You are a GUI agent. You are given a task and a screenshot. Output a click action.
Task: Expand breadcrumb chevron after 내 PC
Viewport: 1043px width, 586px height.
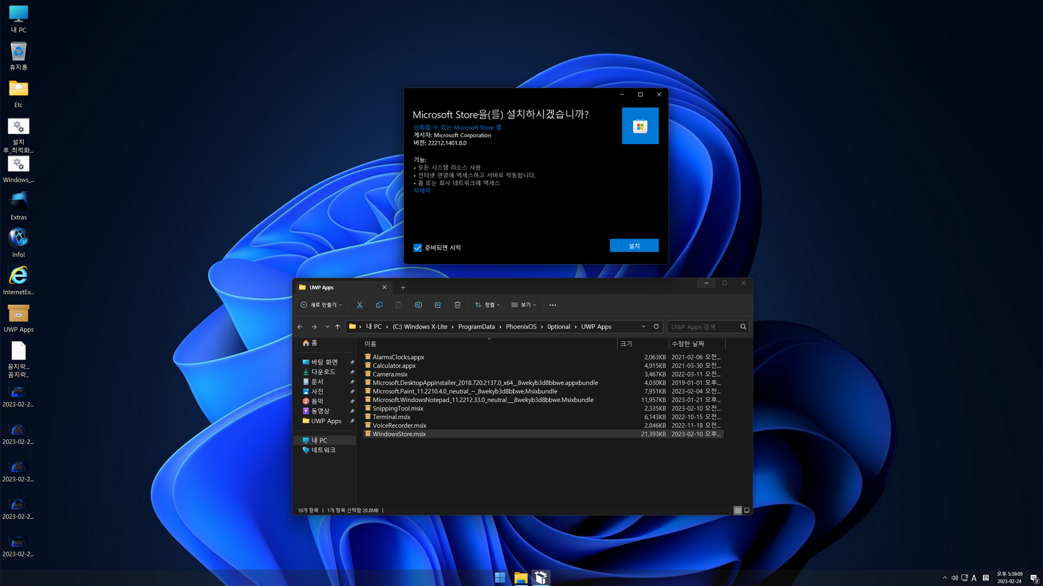tap(387, 327)
